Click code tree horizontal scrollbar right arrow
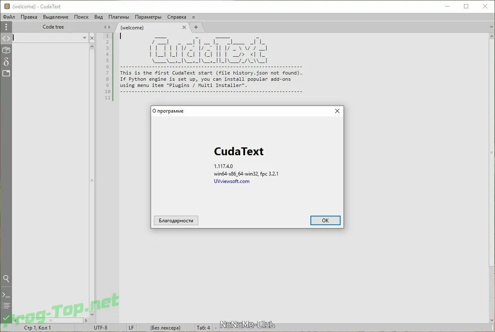Viewport: 495px width, 332px height. (x=86, y=320)
